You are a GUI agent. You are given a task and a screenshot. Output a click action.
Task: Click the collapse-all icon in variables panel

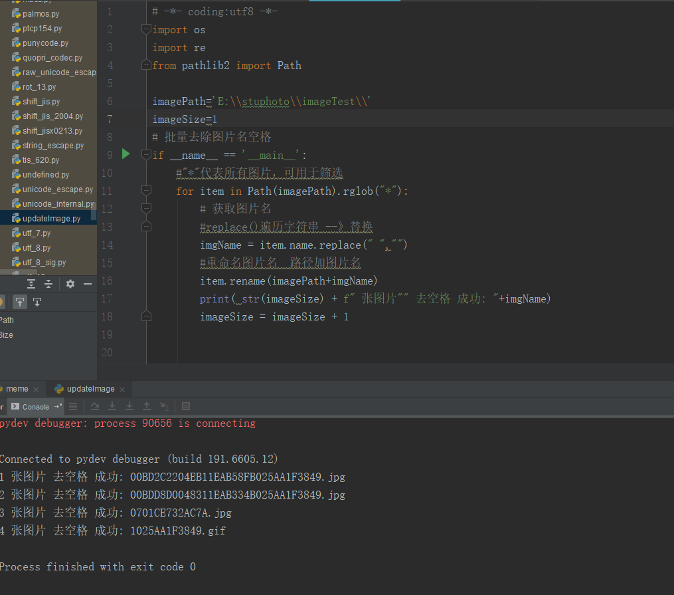click(x=48, y=283)
